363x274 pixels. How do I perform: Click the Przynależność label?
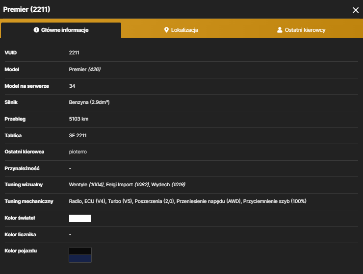click(22, 169)
